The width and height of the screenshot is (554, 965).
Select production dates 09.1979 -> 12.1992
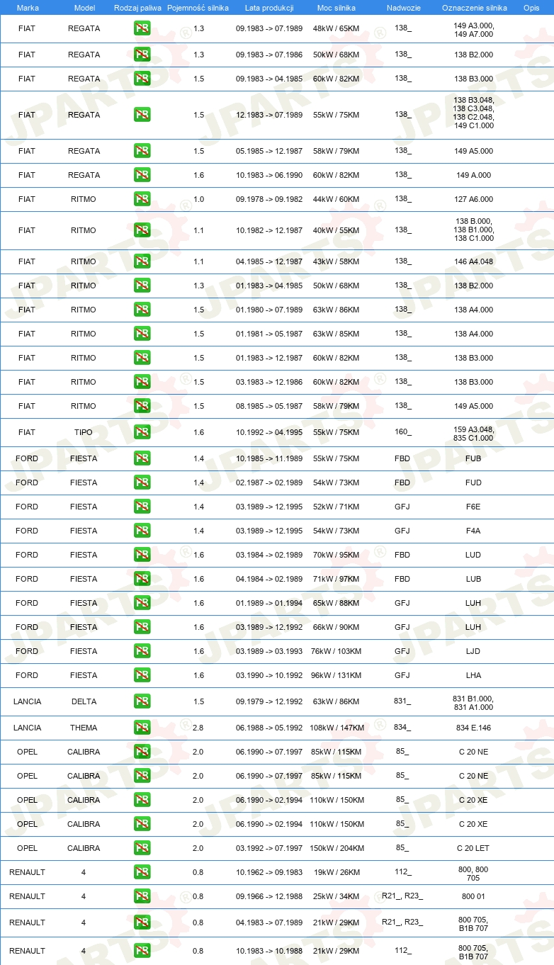click(269, 701)
